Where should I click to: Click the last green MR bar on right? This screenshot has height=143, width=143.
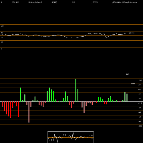[x=127, y=98]
